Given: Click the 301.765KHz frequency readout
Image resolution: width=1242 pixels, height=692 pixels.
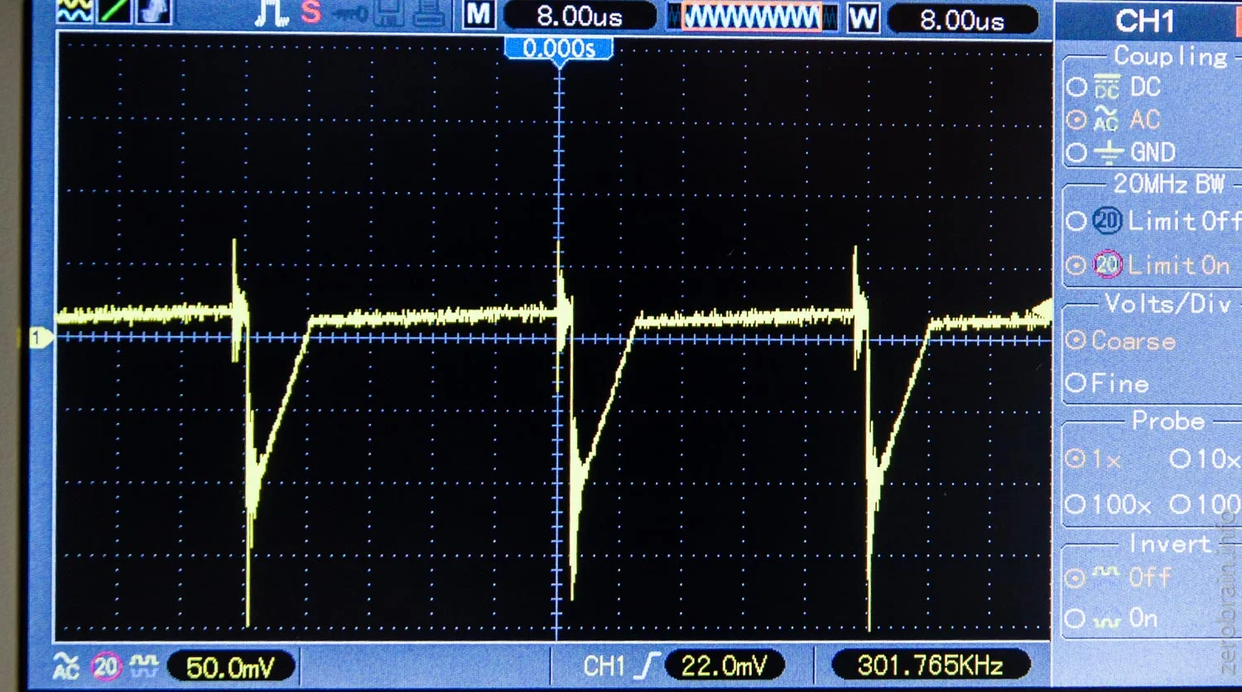Looking at the screenshot, I should tap(930, 665).
